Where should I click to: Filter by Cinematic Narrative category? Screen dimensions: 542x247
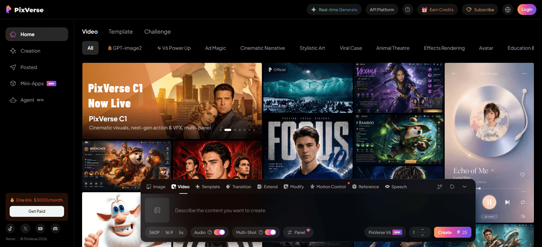262,48
